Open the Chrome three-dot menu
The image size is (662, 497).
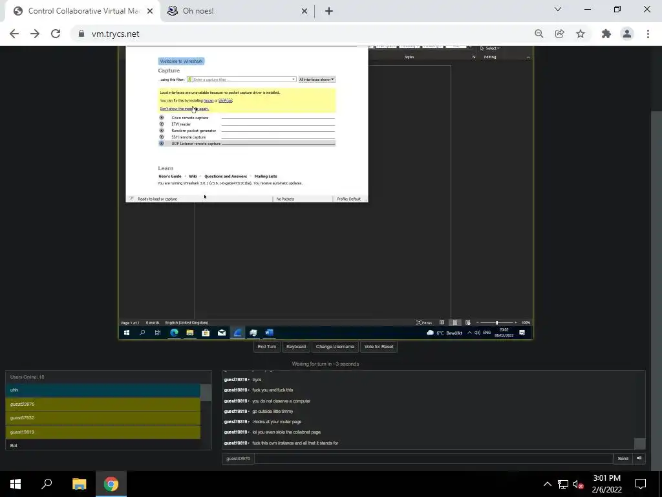tap(648, 34)
